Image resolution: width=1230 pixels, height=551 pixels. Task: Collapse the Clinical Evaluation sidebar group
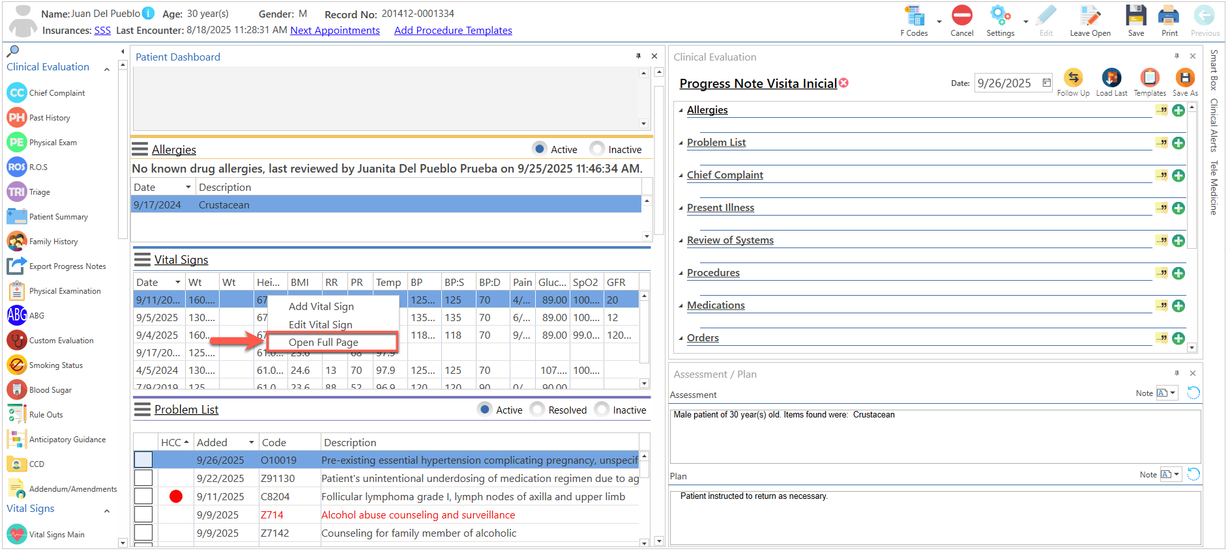(107, 69)
